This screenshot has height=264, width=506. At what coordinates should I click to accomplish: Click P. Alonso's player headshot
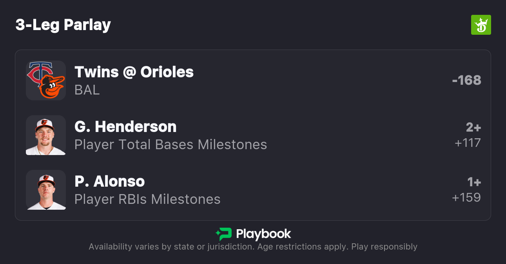46,190
